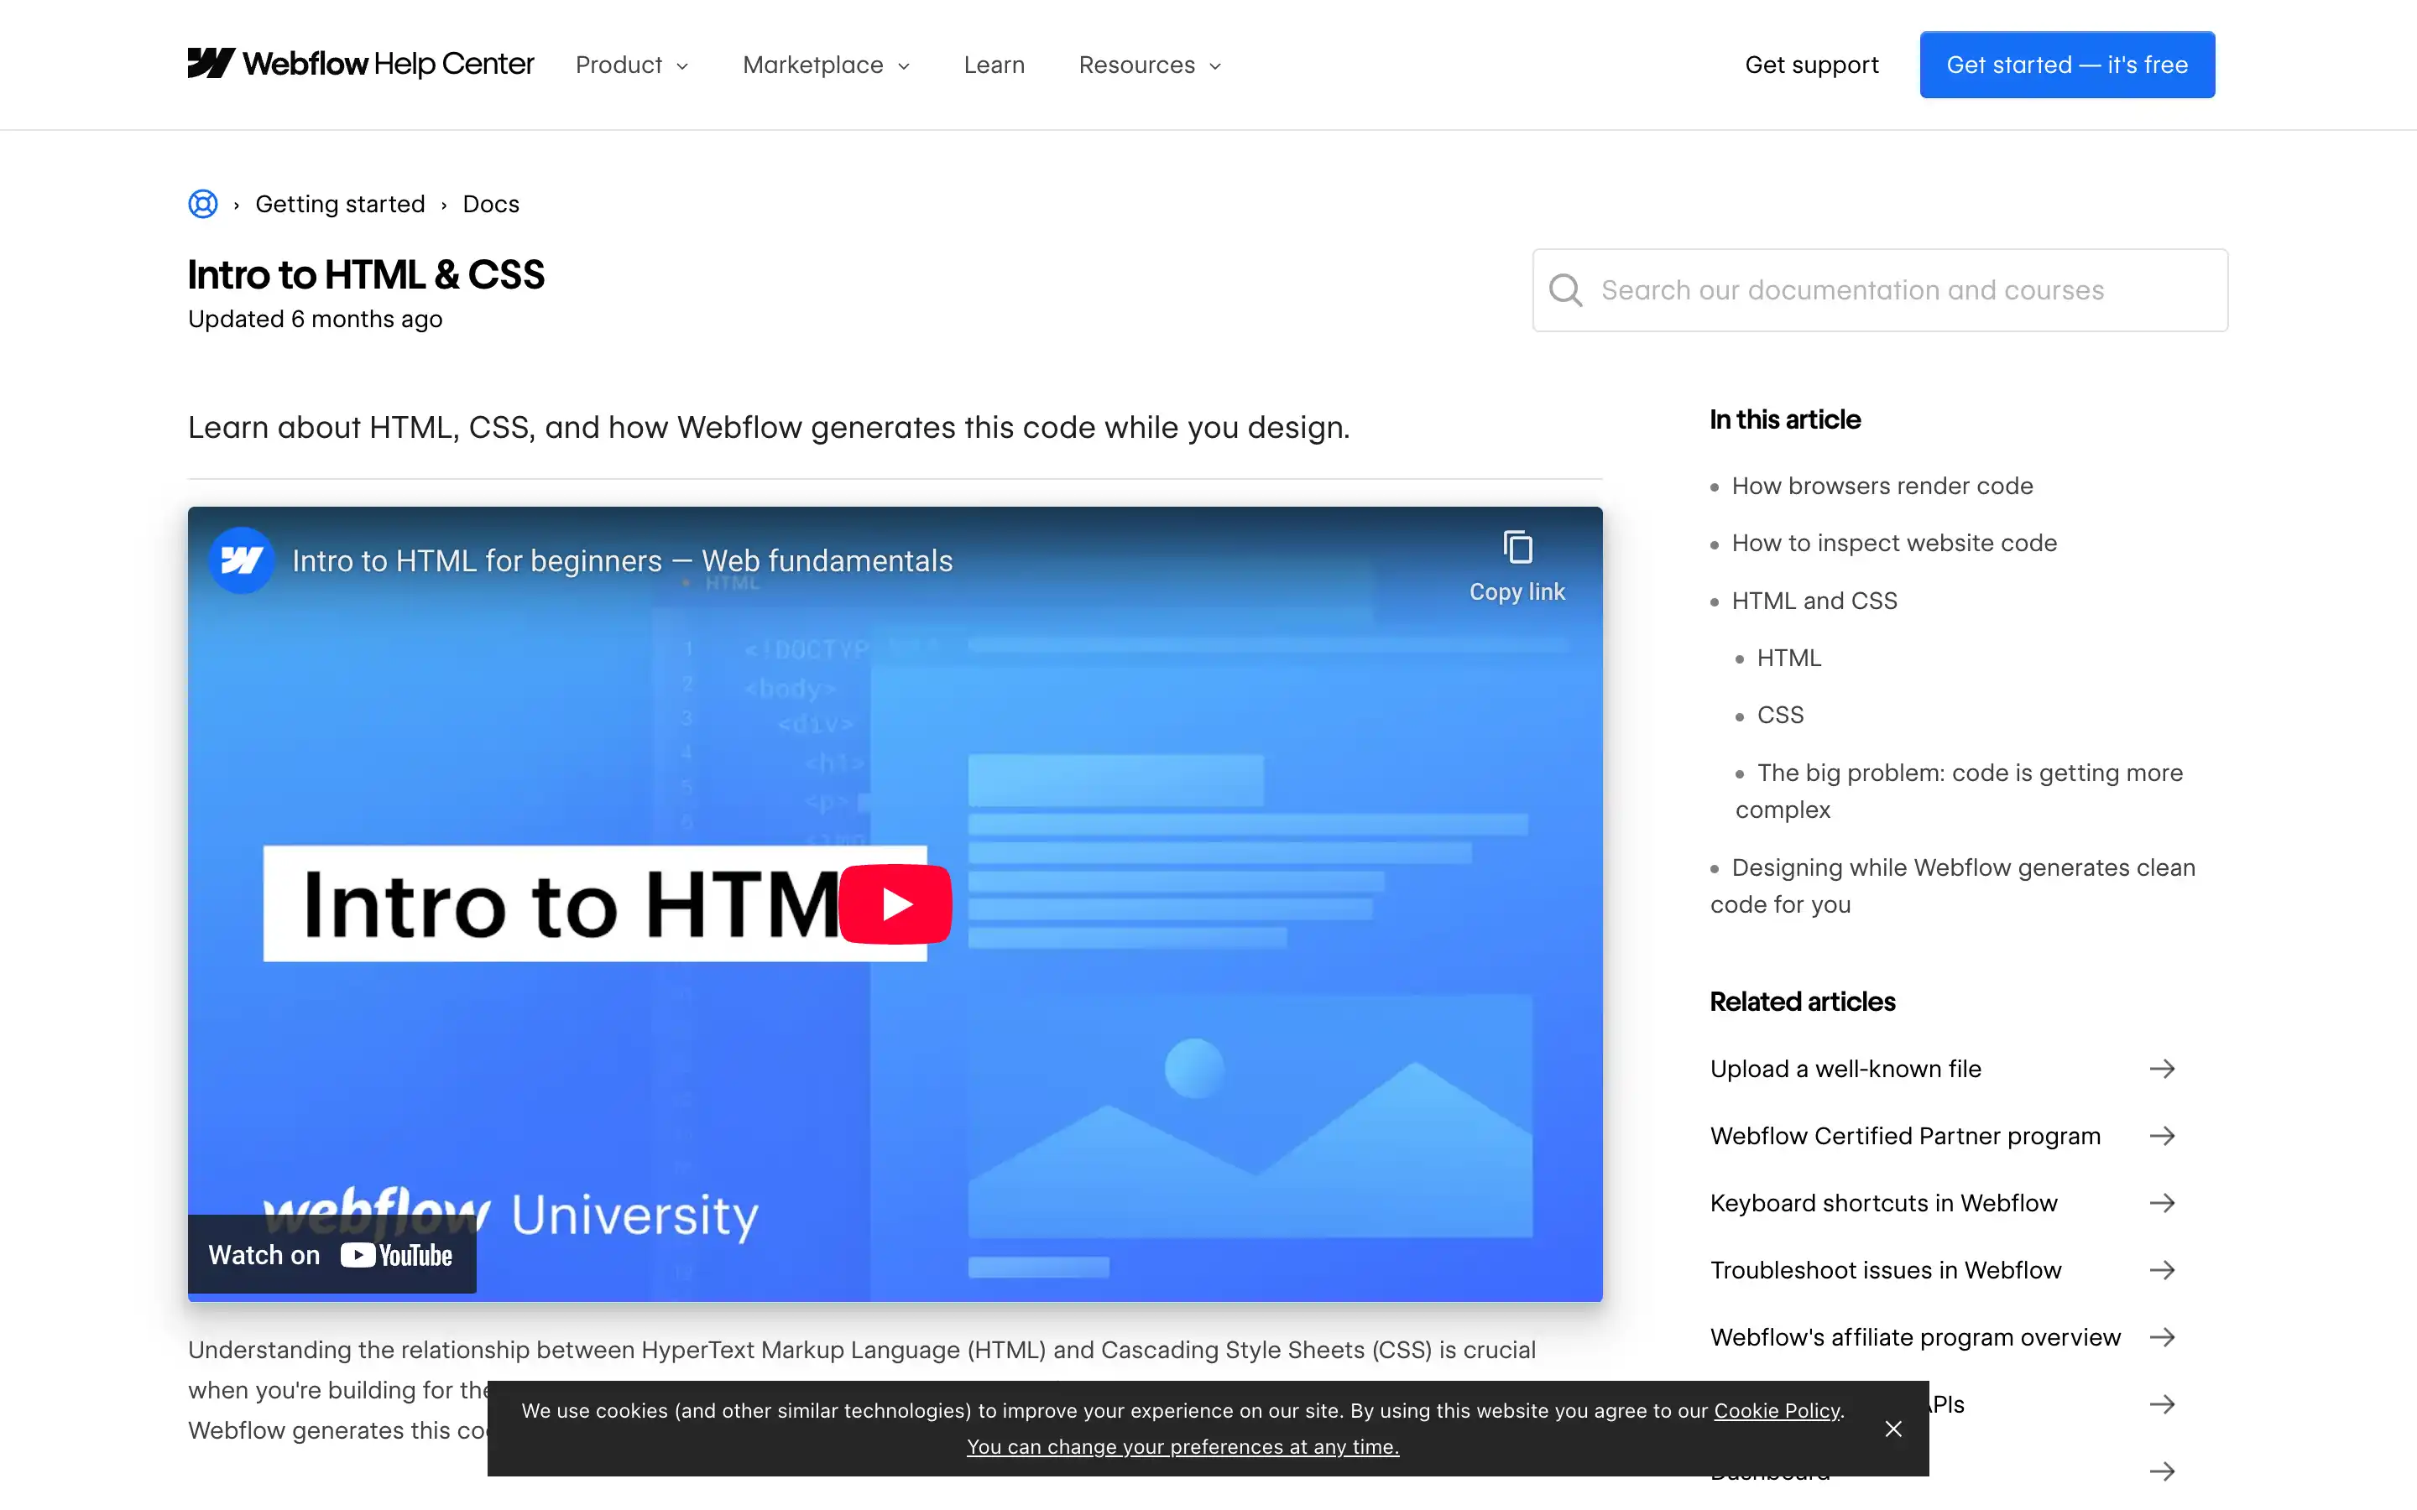Go to Getting started breadcrumb
Image resolution: width=2417 pixels, height=1510 pixels.
click(x=340, y=204)
